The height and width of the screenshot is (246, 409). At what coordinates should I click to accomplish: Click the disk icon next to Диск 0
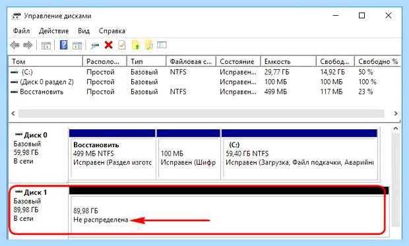tap(18, 135)
